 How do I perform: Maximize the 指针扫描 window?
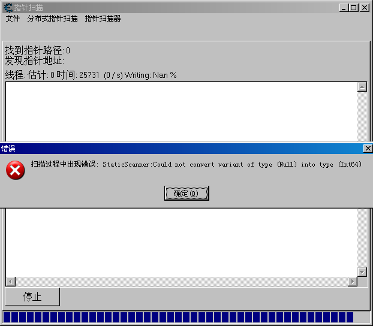tap(353, 8)
